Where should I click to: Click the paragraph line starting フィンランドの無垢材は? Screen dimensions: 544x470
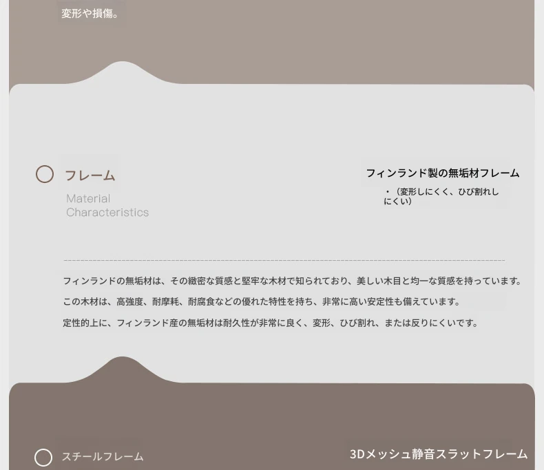pyautogui.click(x=292, y=281)
